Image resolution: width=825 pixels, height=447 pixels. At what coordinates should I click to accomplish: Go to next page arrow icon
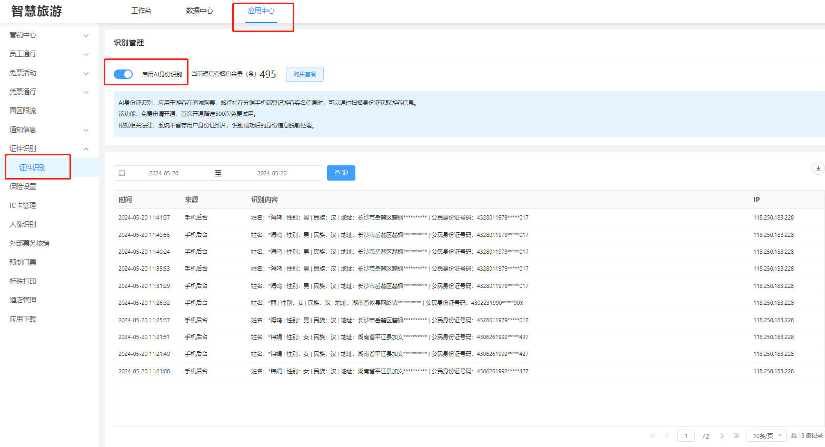(722, 435)
